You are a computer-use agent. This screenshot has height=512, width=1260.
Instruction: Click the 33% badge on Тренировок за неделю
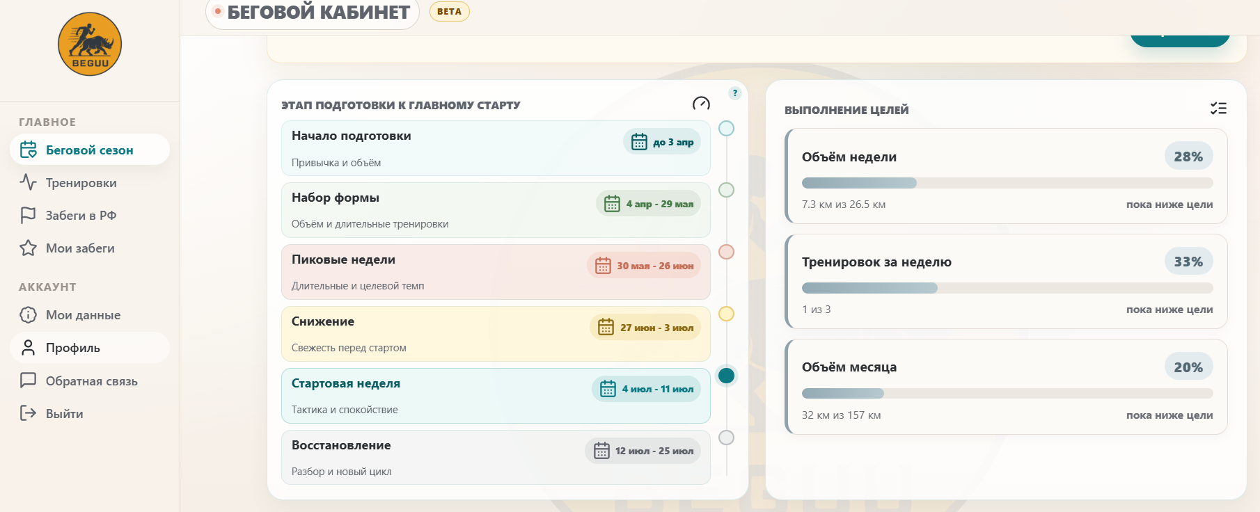(1188, 262)
